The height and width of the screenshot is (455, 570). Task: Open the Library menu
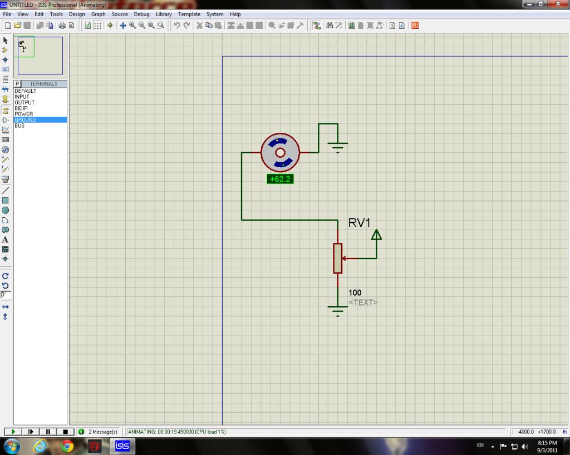point(164,14)
